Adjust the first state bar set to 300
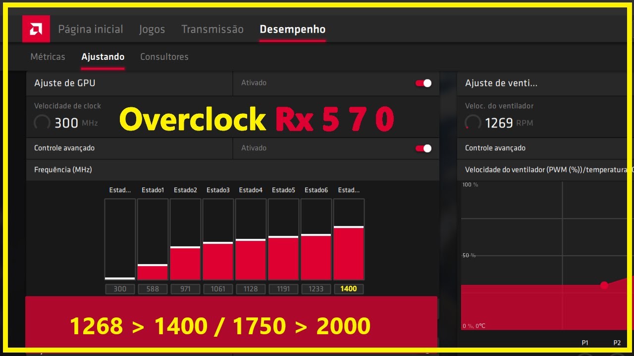Image resolution: width=634 pixels, height=356 pixels. pos(120,240)
